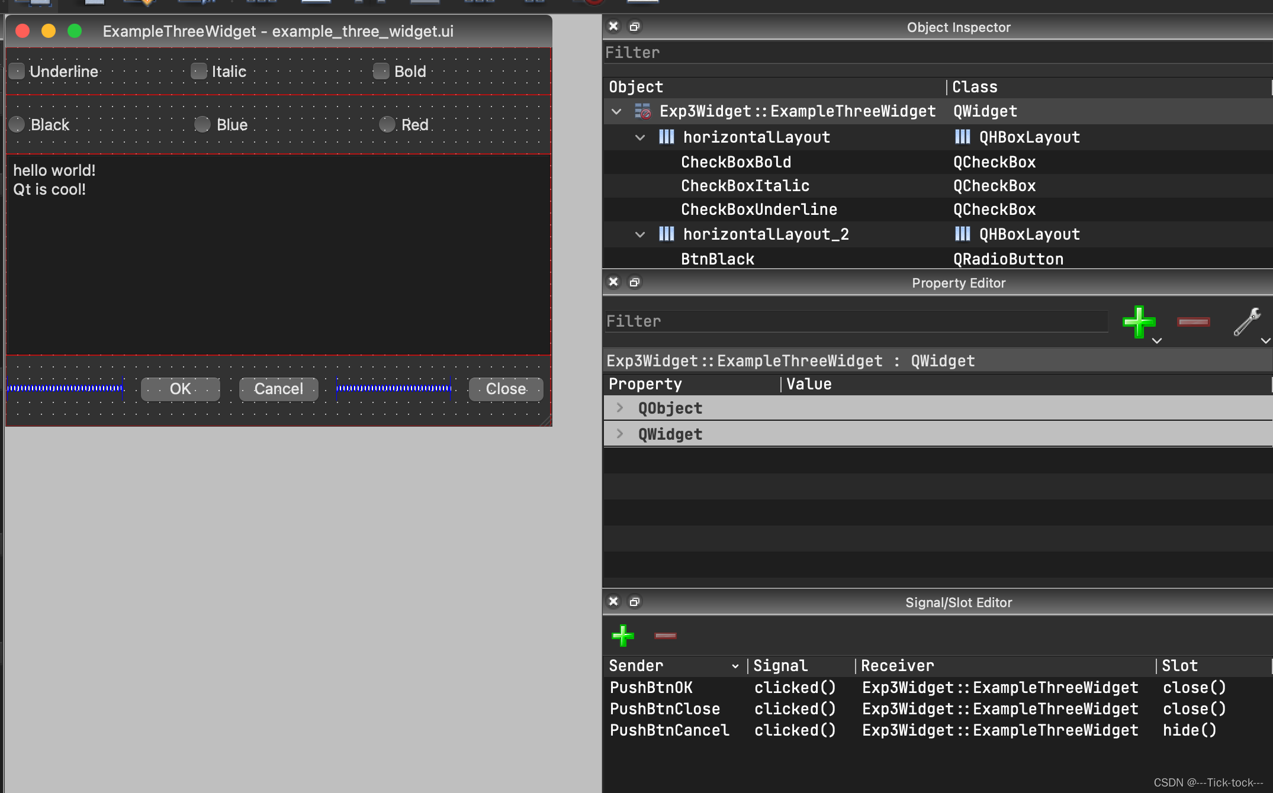Float the Property Editor panel

click(635, 282)
